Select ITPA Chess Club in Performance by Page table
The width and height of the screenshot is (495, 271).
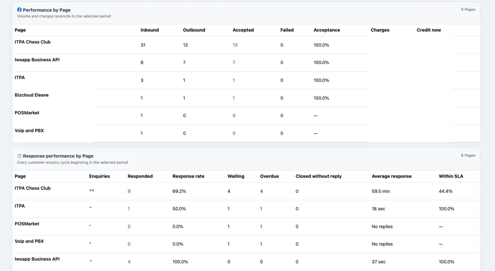point(33,42)
